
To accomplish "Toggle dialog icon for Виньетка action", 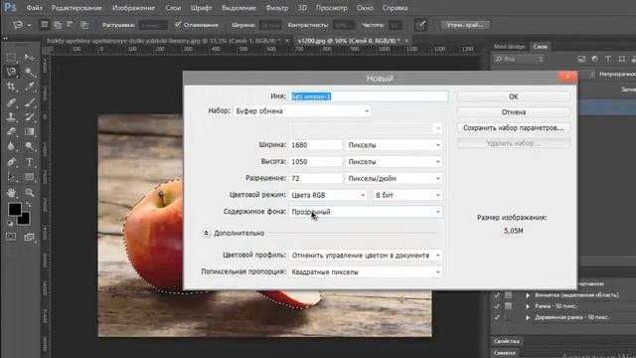I will point(508,295).
